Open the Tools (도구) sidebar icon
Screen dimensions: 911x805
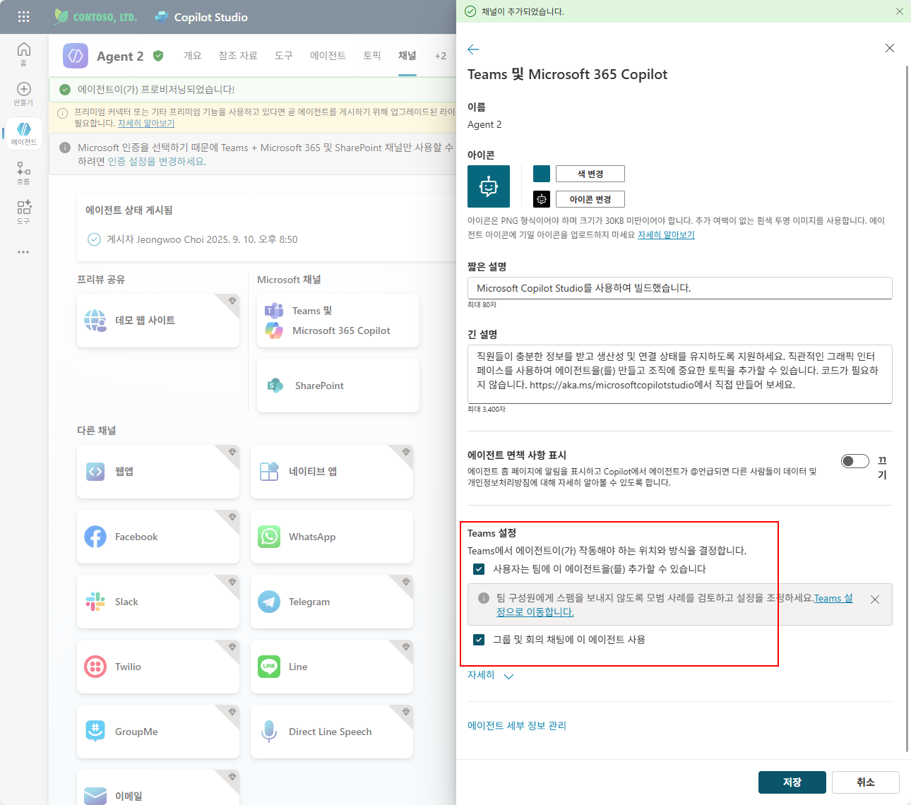(23, 212)
